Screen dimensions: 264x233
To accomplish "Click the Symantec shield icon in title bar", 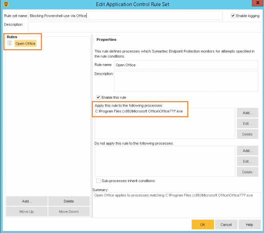I will click(x=5, y=4).
